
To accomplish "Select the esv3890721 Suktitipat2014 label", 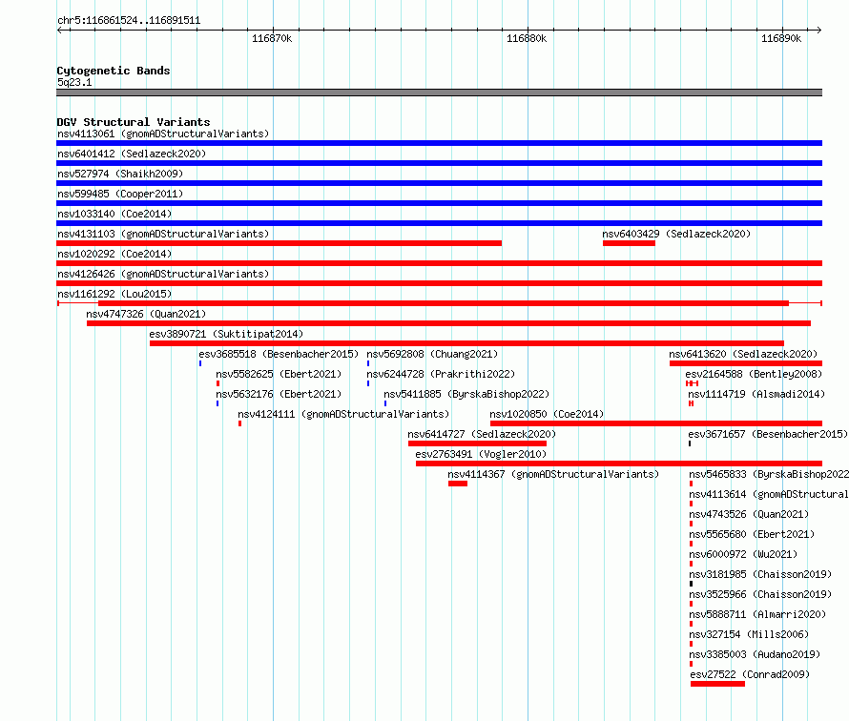I will point(226,334).
